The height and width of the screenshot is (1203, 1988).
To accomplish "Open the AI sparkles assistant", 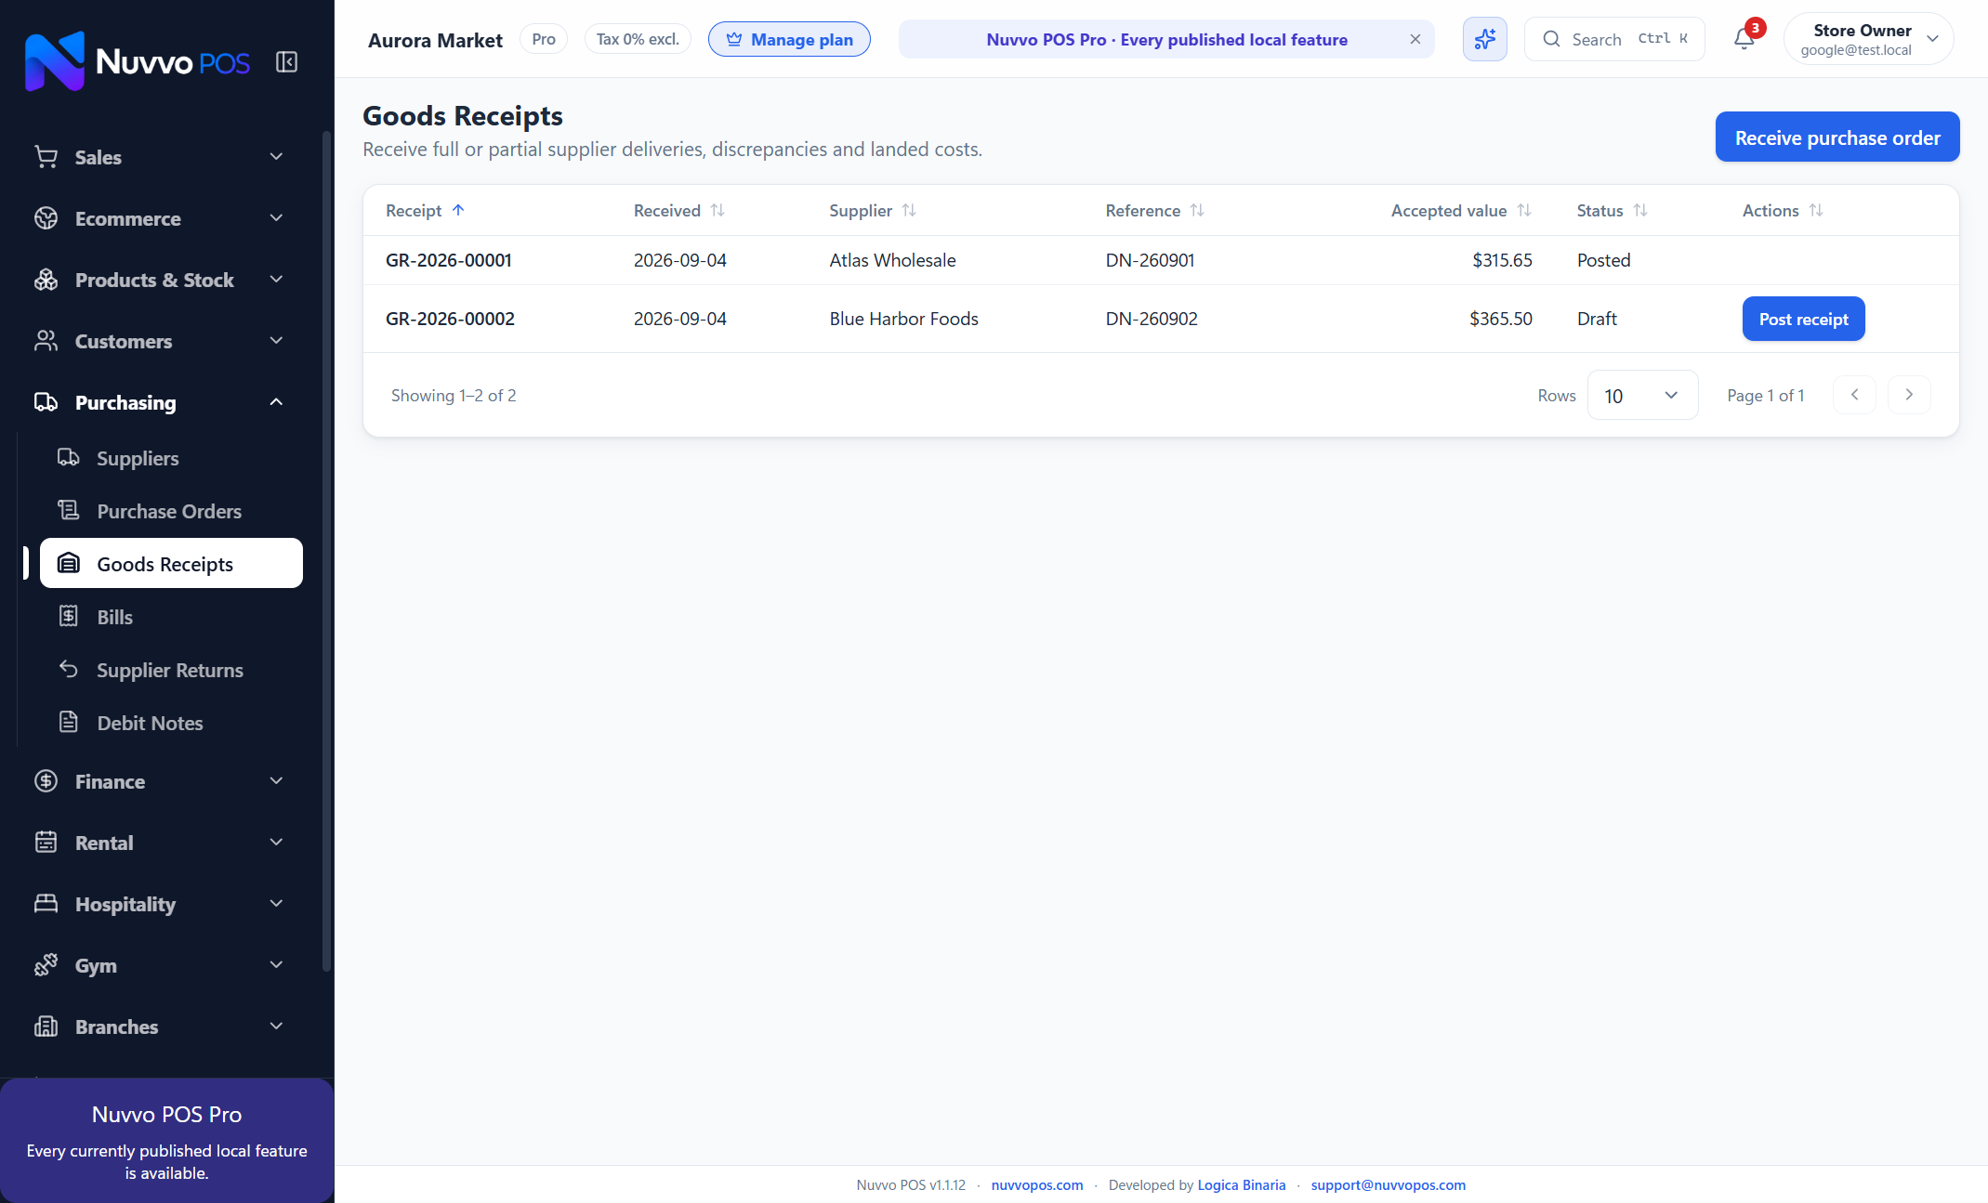I will point(1485,39).
